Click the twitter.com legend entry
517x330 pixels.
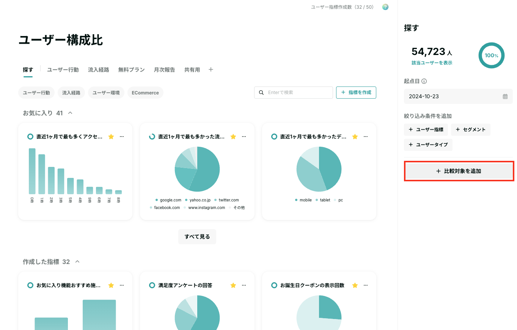(x=226, y=200)
